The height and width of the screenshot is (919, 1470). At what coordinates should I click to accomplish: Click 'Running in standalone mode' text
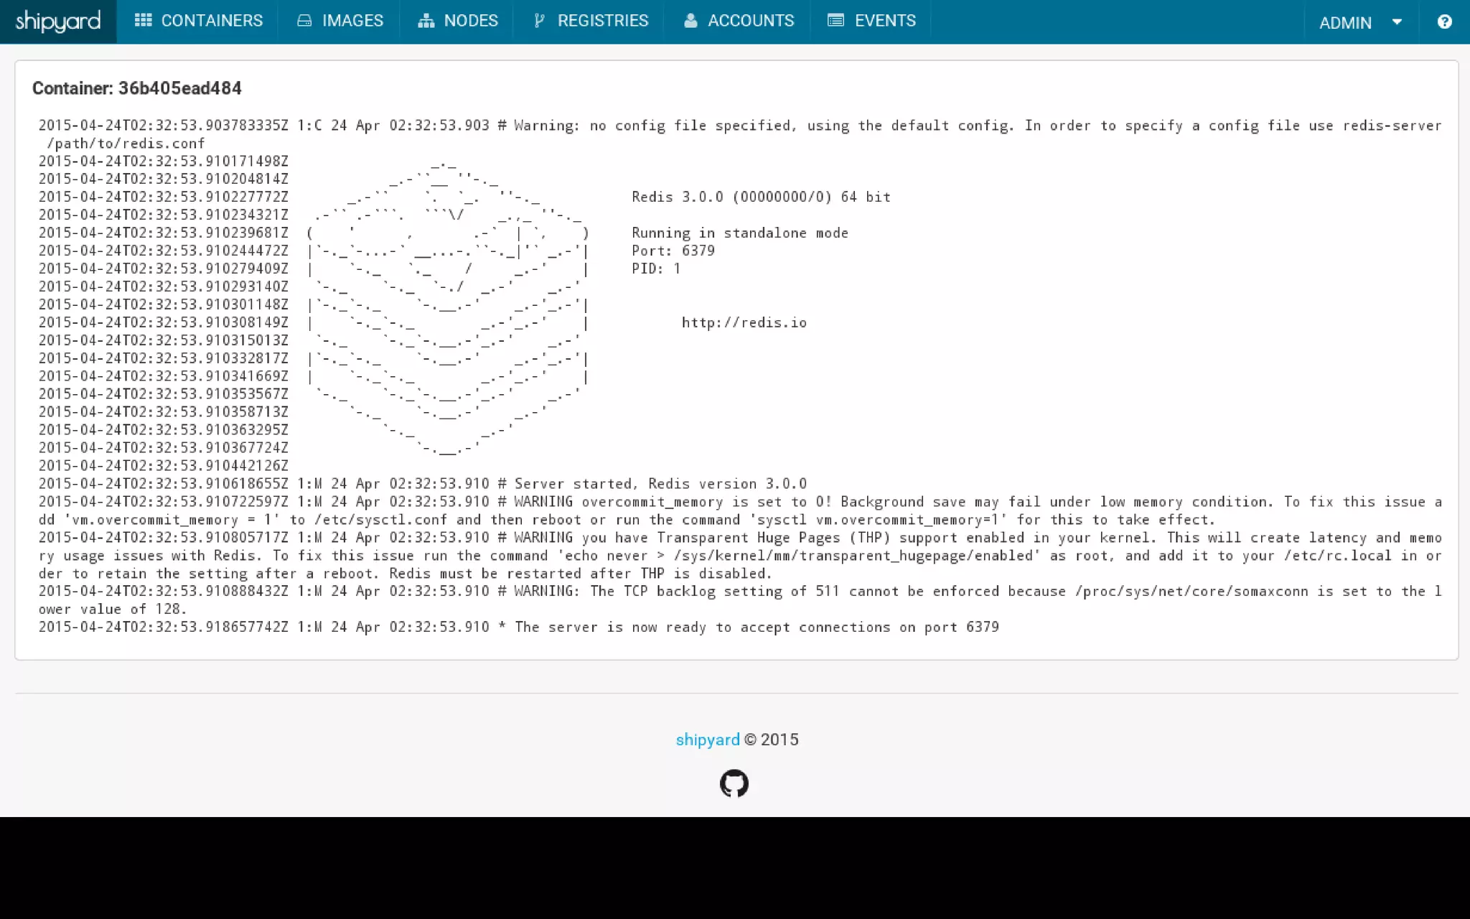740,233
